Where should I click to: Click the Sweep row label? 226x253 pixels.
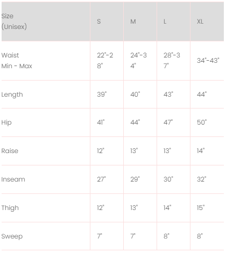pyautogui.click(x=12, y=236)
